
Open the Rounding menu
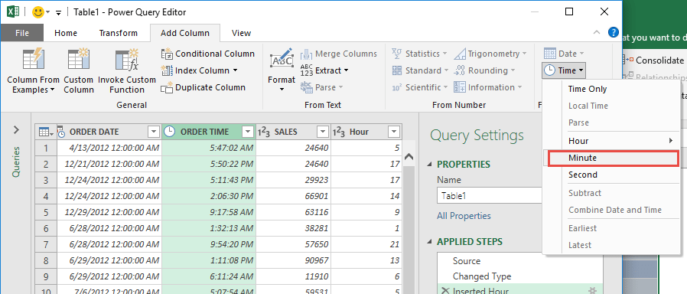[x=484, y=70]
